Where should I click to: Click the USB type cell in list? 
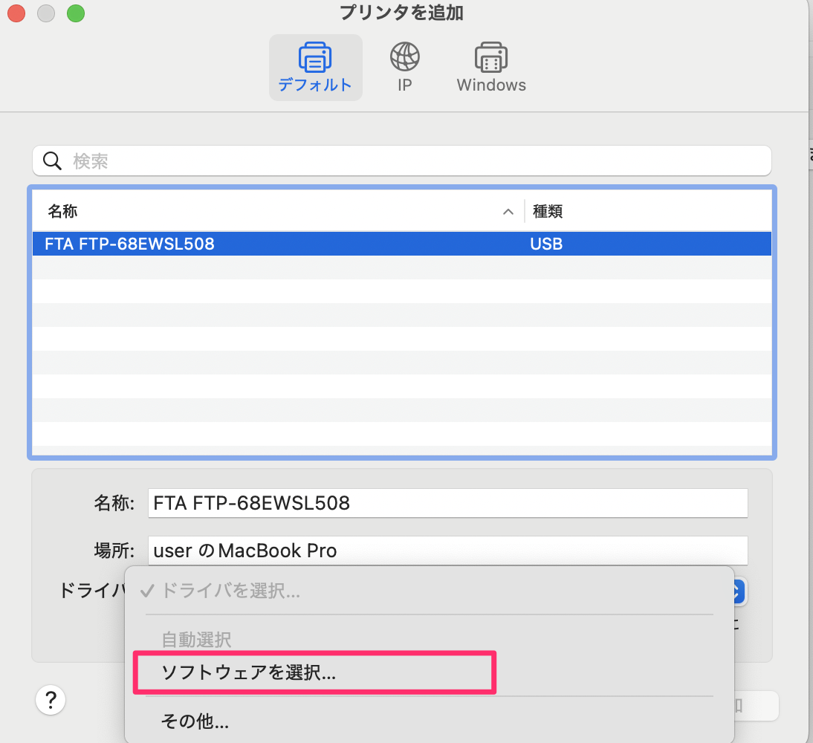pos(546,244)
